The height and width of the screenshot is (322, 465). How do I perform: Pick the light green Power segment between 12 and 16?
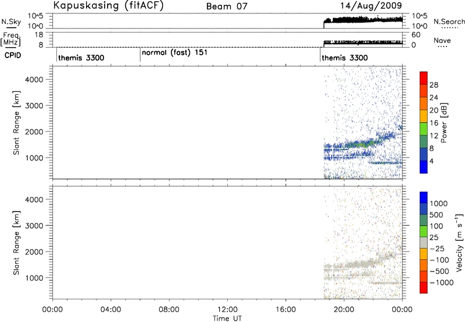click(424, 129)
